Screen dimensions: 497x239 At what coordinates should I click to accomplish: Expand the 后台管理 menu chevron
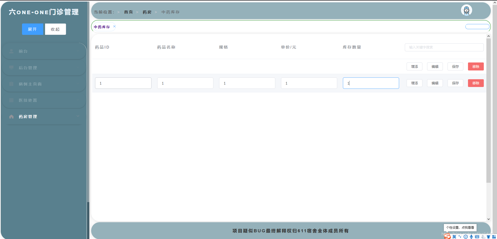[x=78, y=67]
